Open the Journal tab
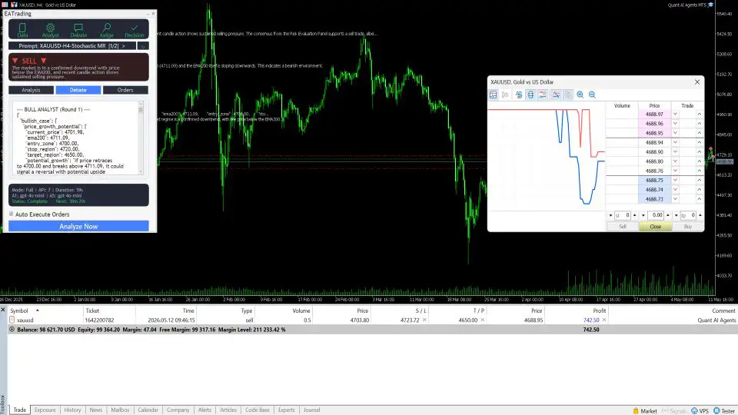738x415 pixels. [x=311, y=410]
